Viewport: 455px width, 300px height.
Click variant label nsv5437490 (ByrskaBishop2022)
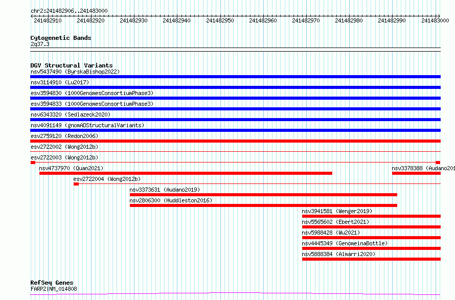click(x=75, y=72)
